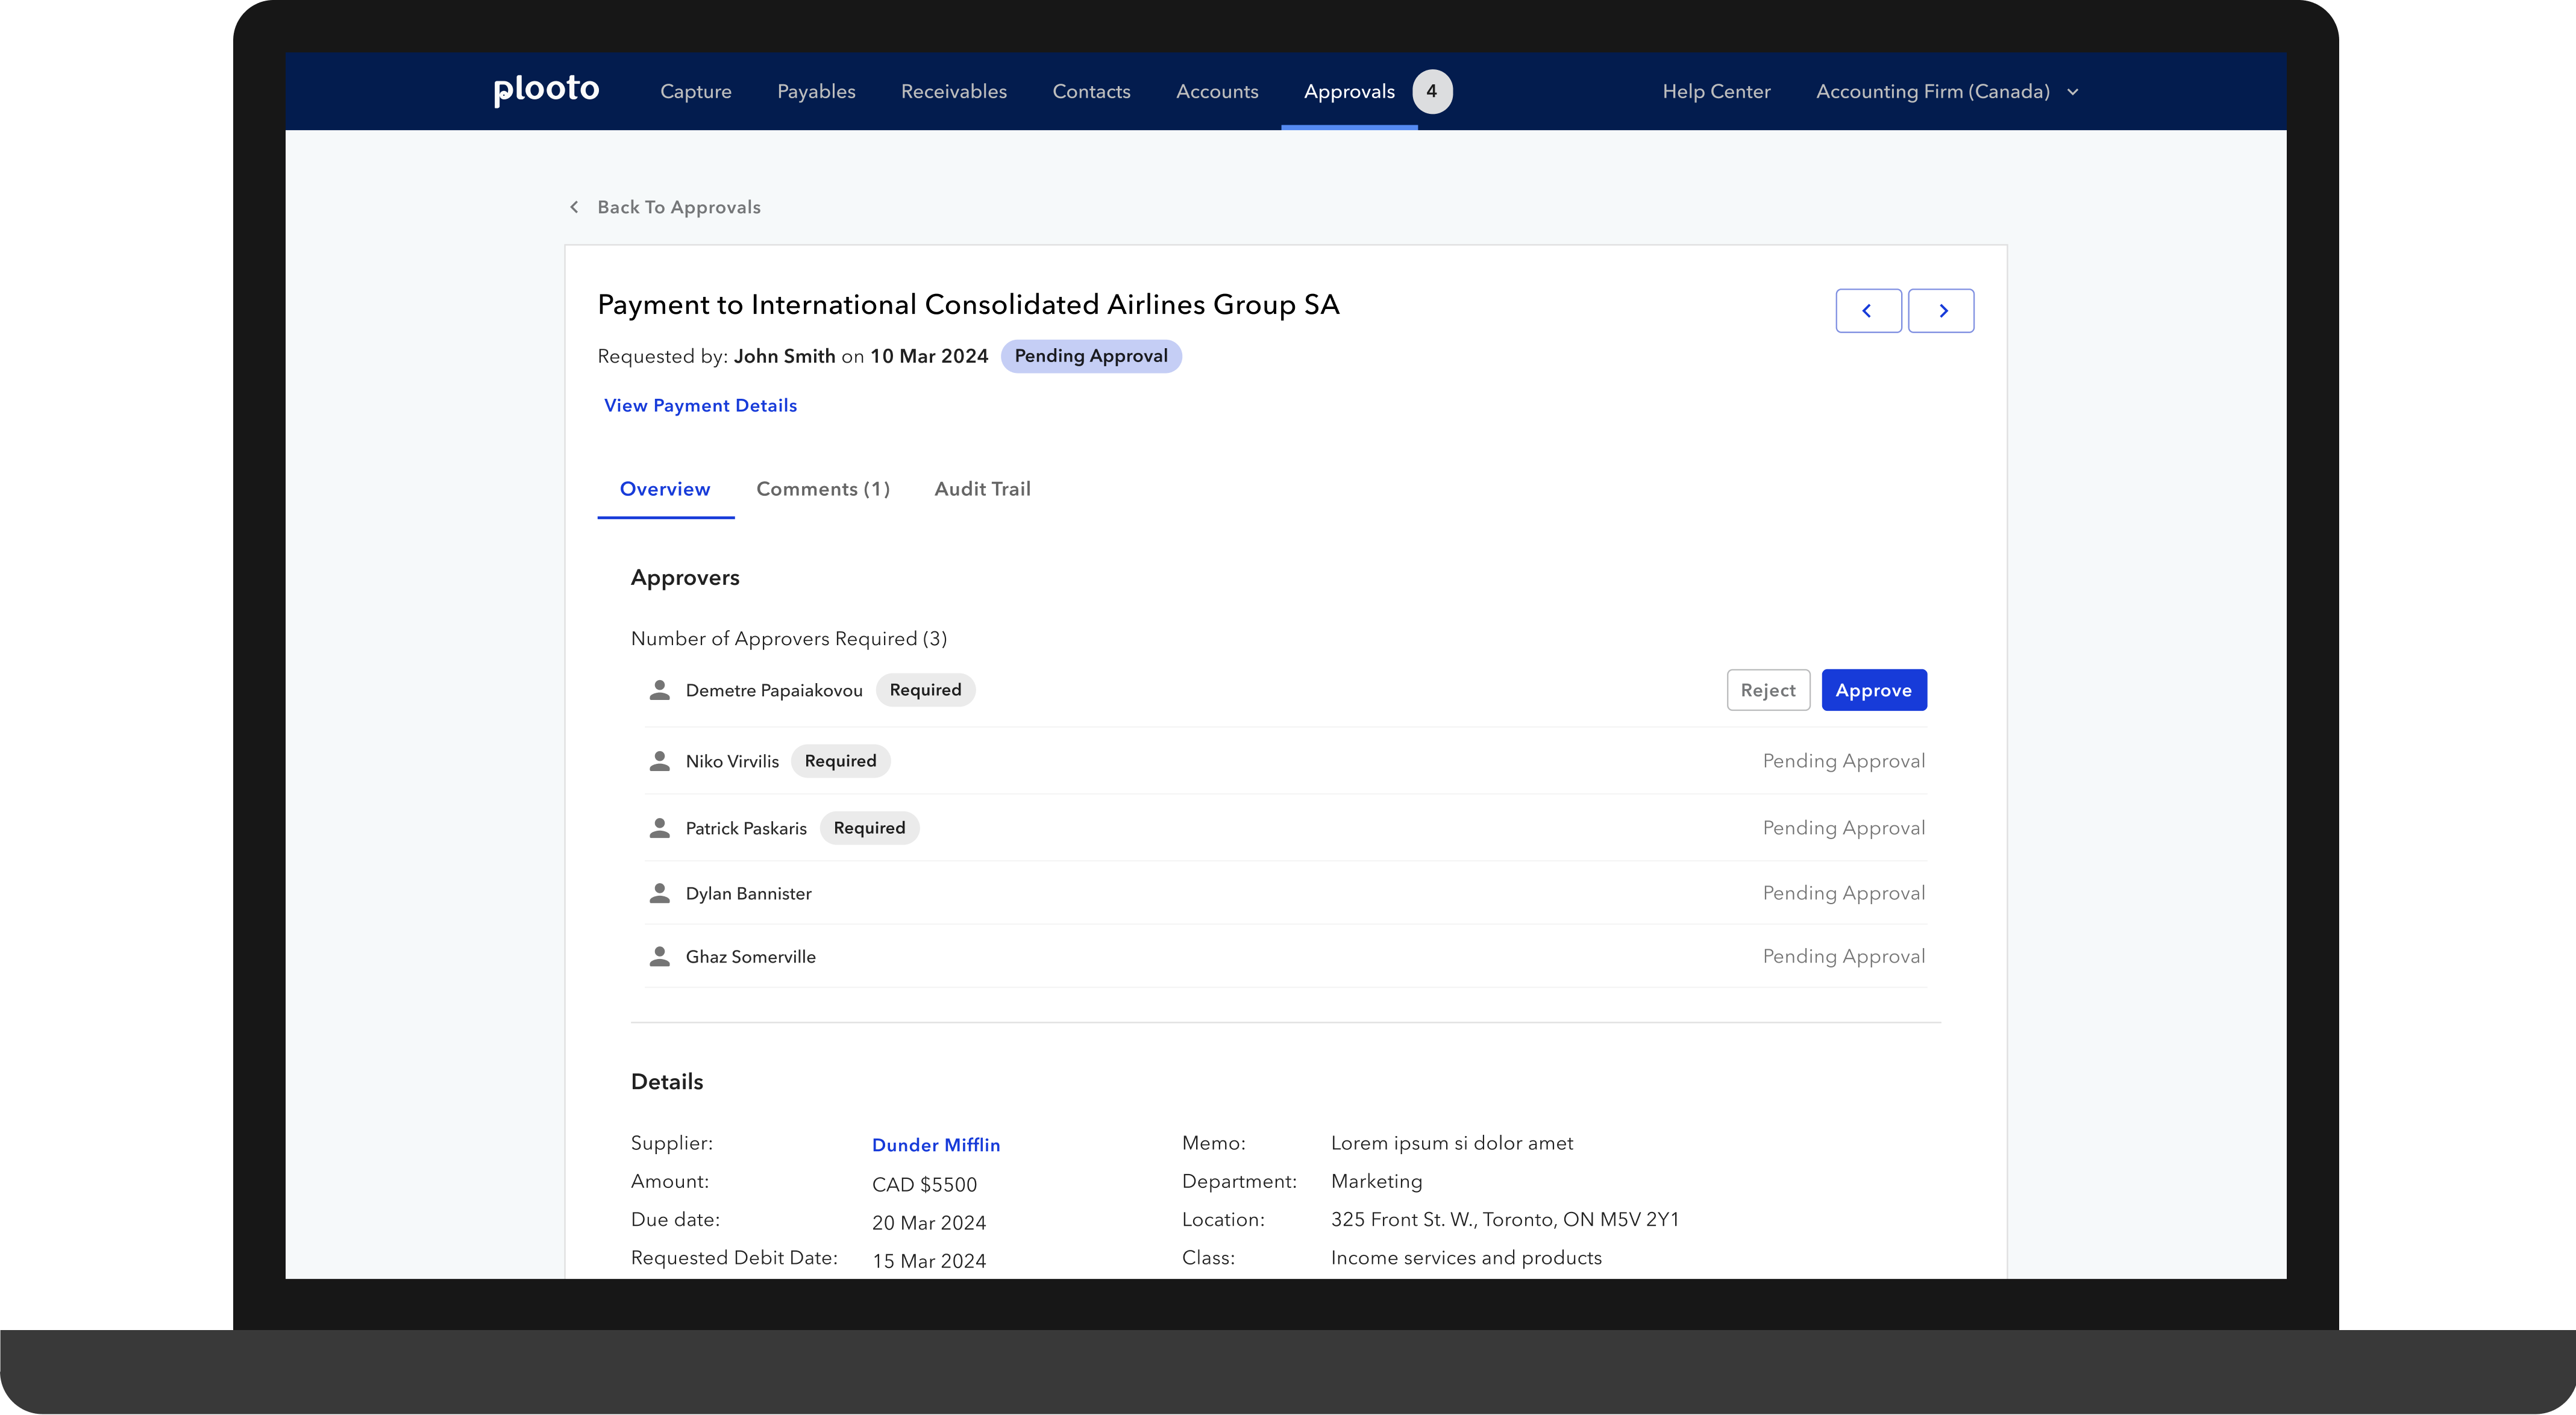The image size is (2576, 1415).
Task: Switch to the Comments (1) tab
Action: pos(822,489)
